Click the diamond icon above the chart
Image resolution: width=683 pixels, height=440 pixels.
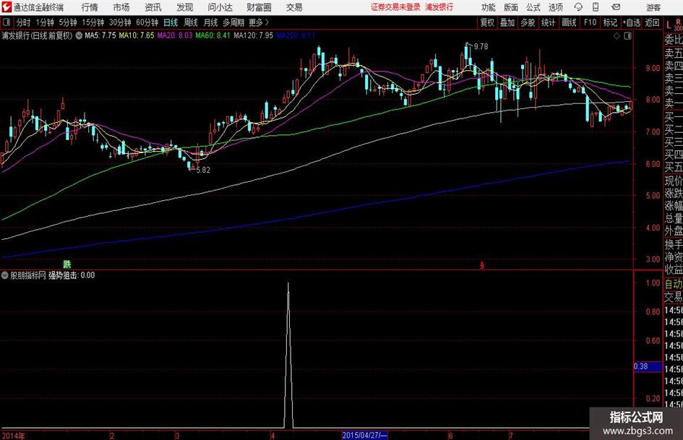(617, 36)
